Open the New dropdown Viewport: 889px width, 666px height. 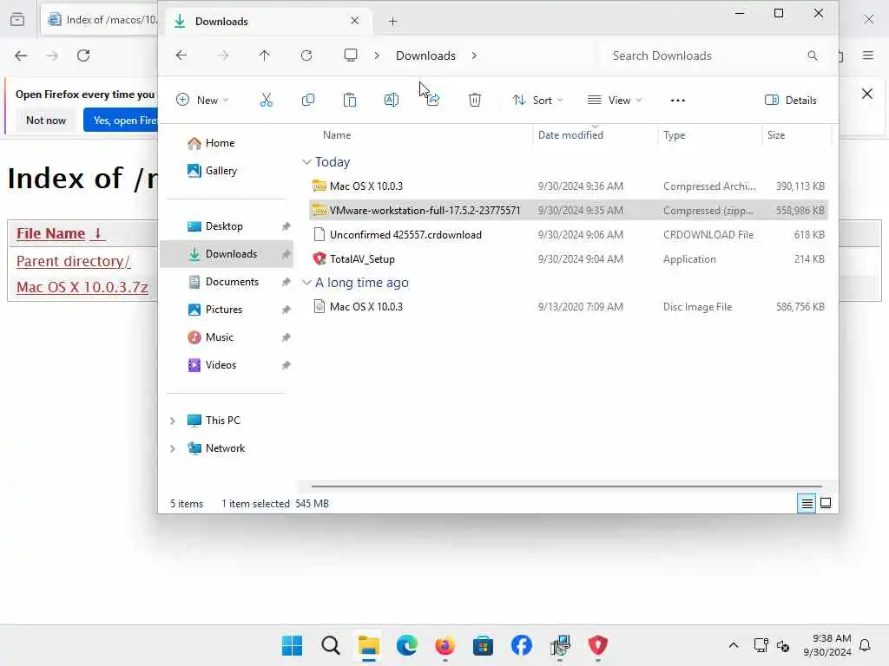click(x=202, y=101)
